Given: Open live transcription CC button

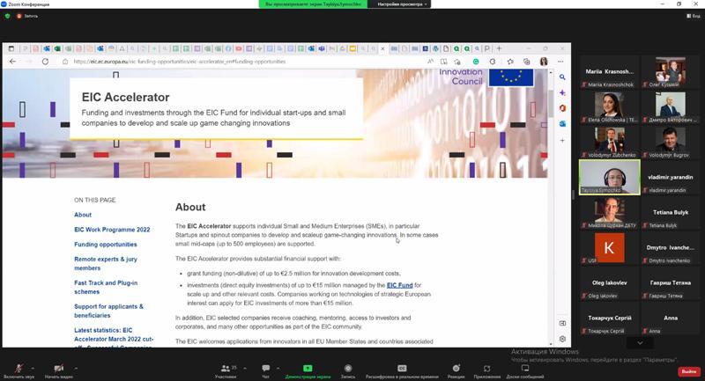Looking at the screenshot, I should (x=402, y=370).
